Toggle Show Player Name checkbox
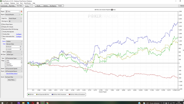The height and width of the screenshot is (104, 184). [x=2, y=24]
